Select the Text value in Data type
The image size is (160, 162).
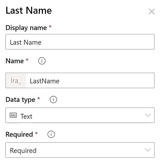26,116
